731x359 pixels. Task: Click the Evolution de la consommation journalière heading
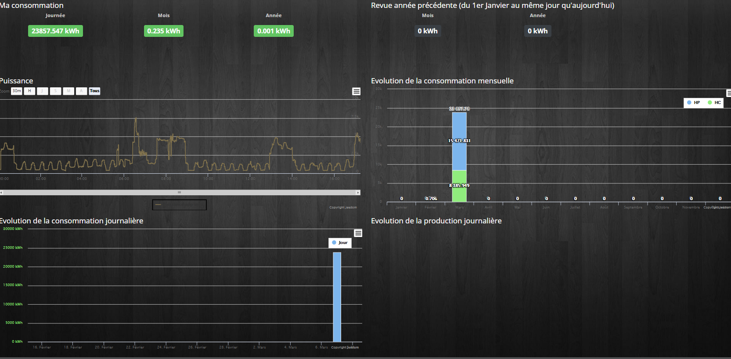[72, 221]
